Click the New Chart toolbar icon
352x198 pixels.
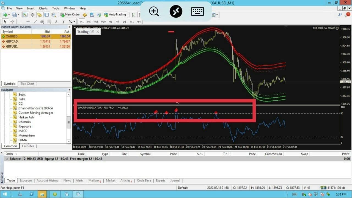tap(5, 15)
